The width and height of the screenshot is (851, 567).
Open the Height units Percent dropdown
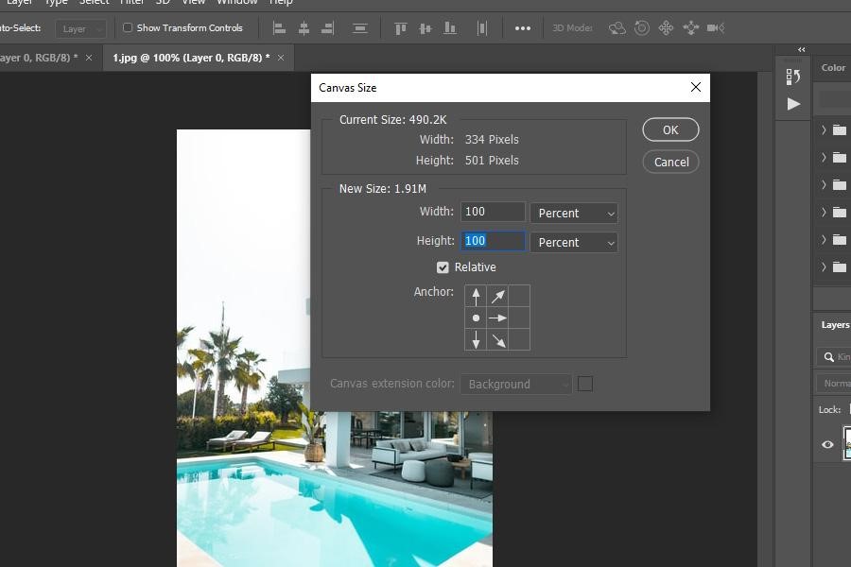(x=574, y=243)
